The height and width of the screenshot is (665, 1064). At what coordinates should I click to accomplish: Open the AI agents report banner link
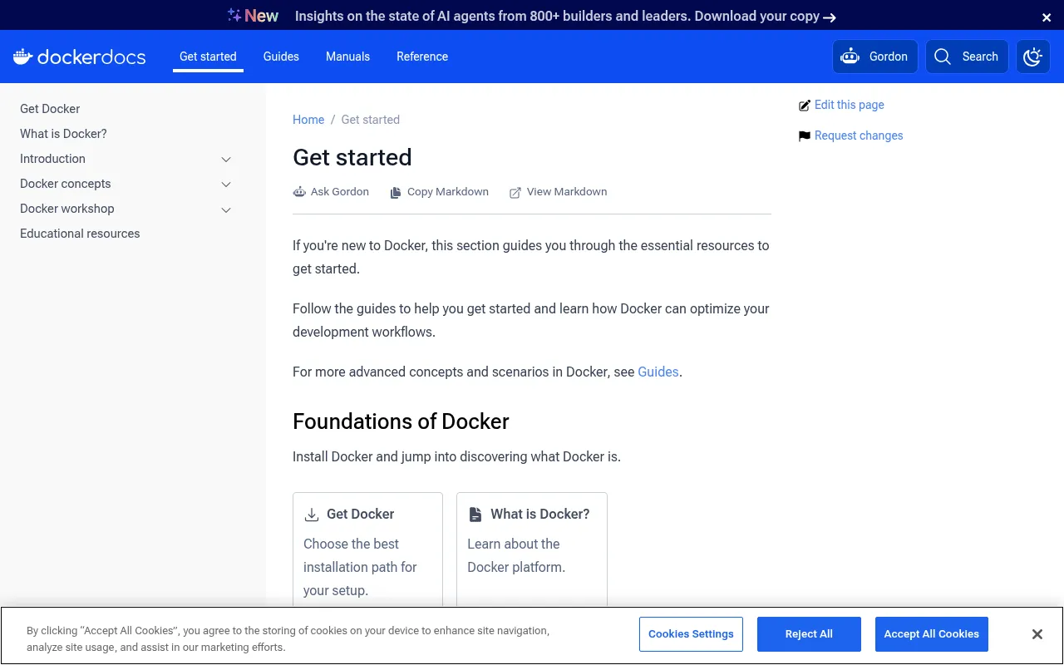[565, 16]
